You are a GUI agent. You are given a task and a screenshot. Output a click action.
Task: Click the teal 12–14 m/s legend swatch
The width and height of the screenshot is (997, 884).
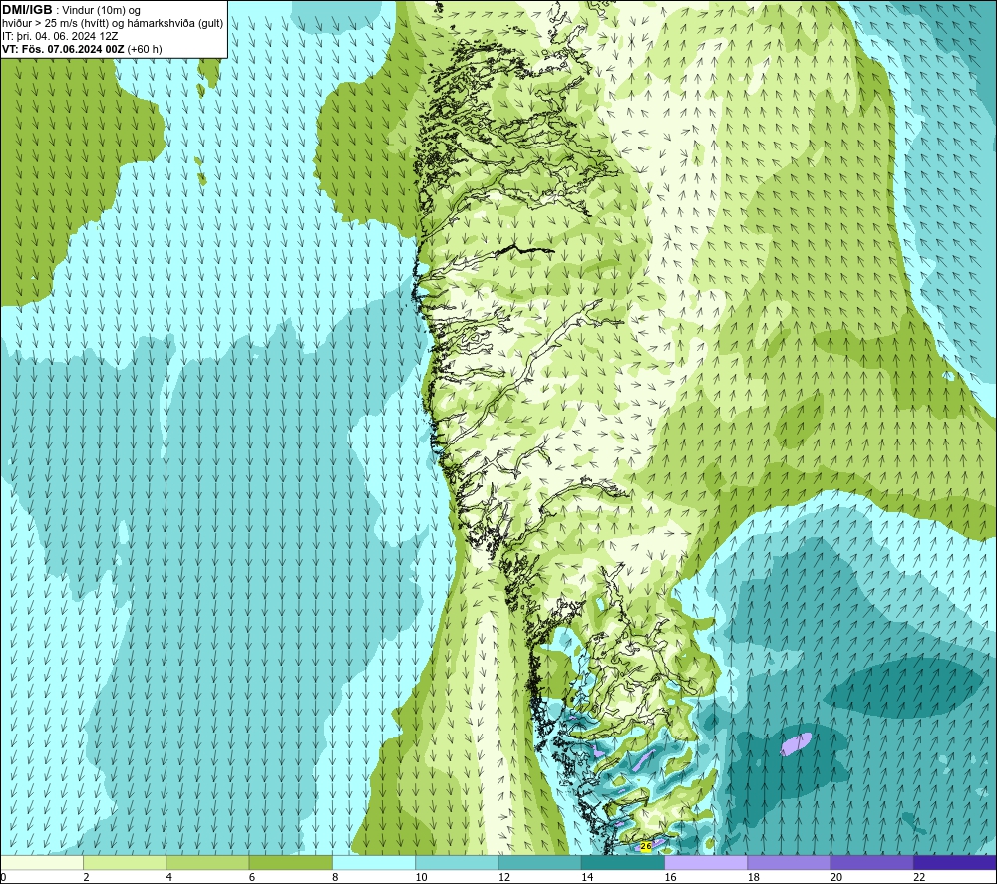(539, 862)
